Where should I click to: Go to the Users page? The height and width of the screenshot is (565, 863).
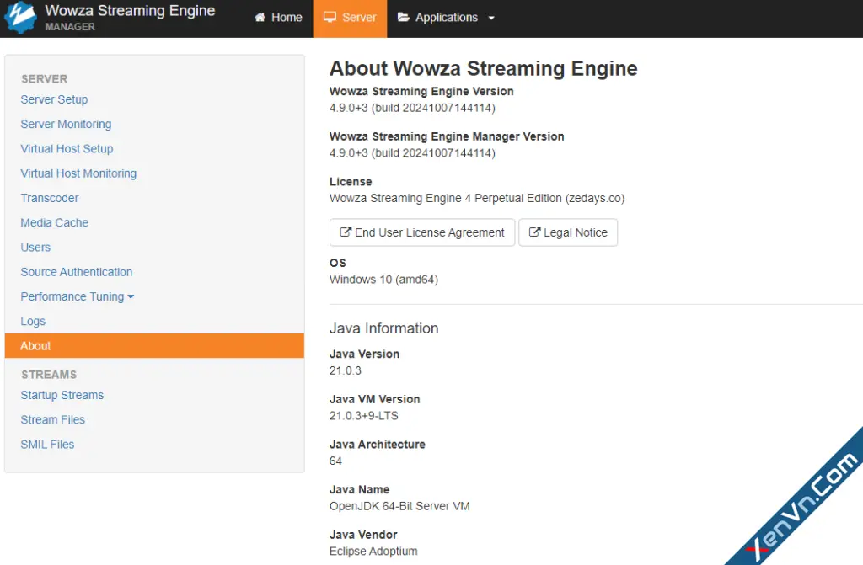click(35, 248)
